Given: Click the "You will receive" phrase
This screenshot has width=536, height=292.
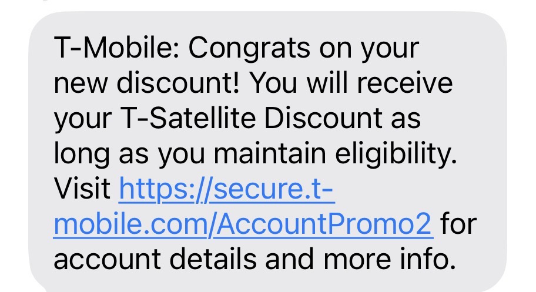Looking at the screenshot, I should (351, 84).
